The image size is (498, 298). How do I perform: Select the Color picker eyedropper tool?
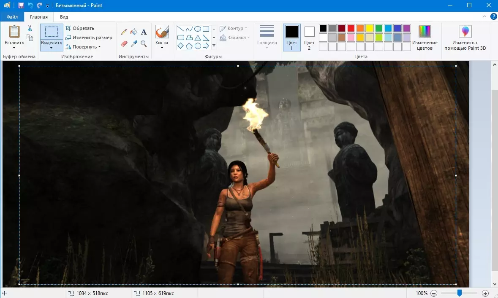tap(133, 44)
